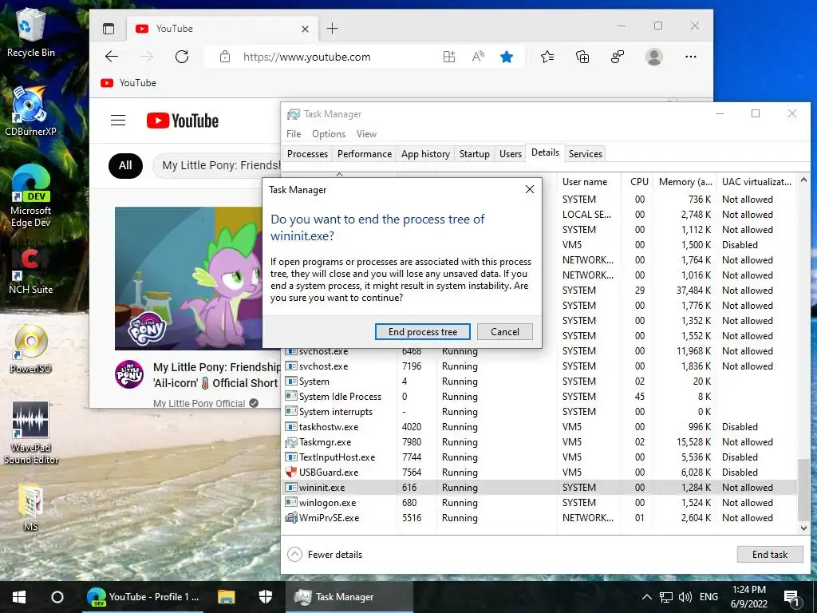Select the All filter chip on YouTube

[125, 166]
